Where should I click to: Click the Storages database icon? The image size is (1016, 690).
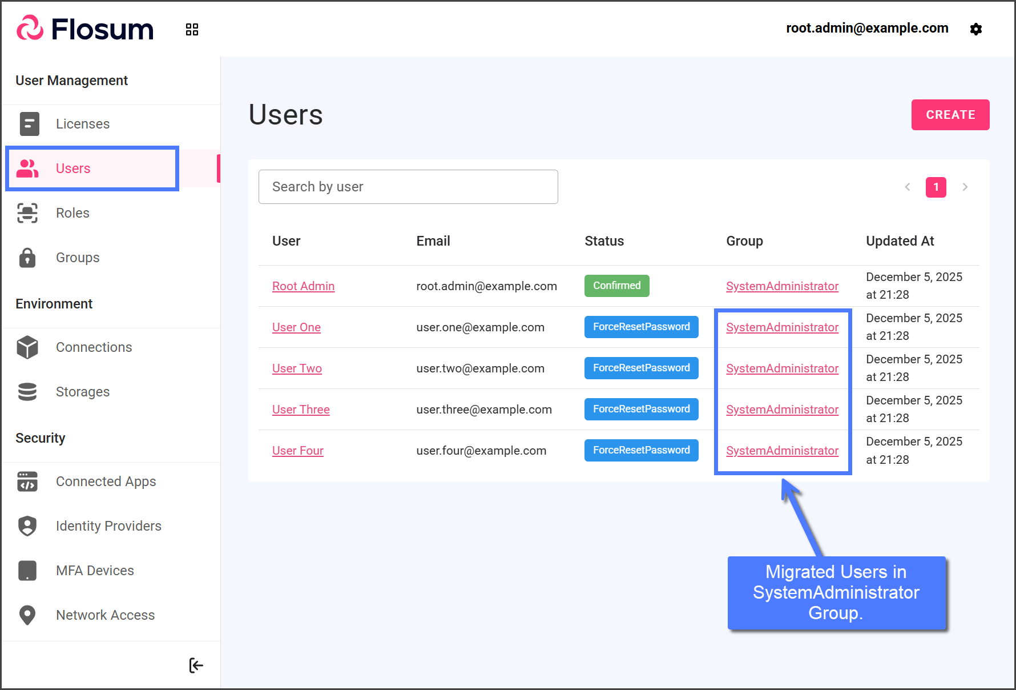pos(27,392)
